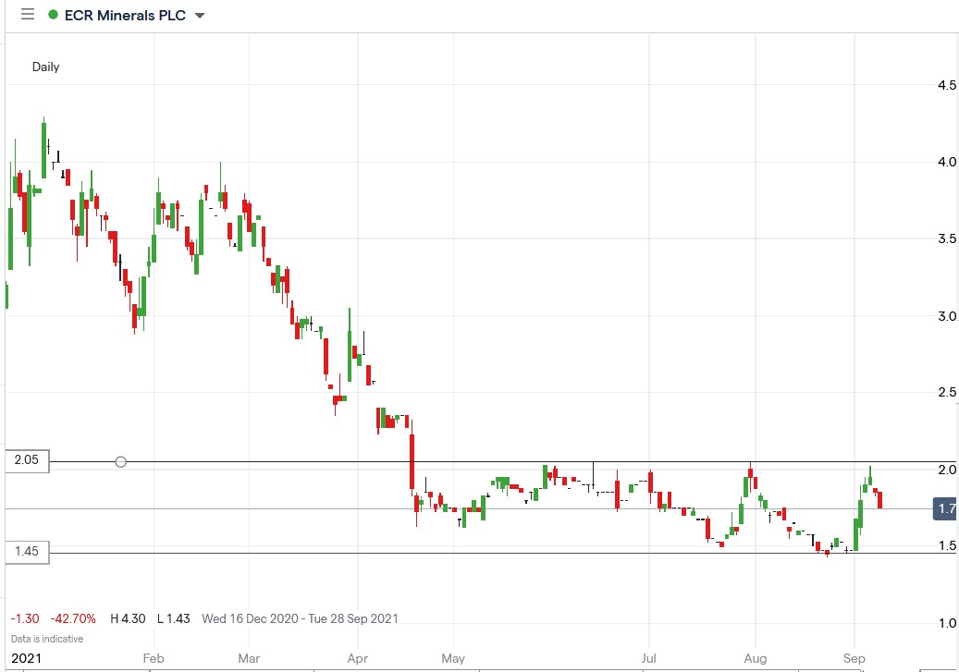
Task: Click the blue 1.7 current price tag
Action: point(943,507)
